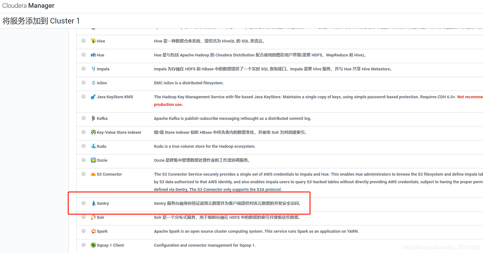Click the S3 Connector cloud icon
Viewport: 483px width, 253px height.
tap(93, 174)
